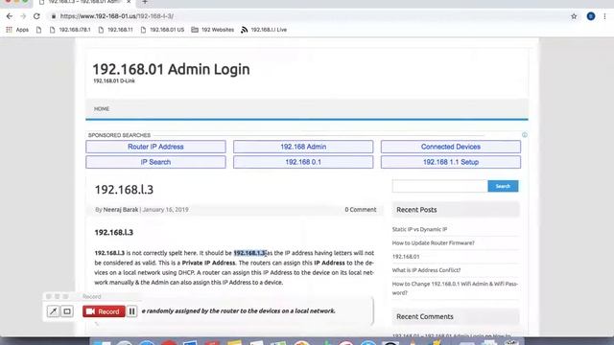Open the Apps grid shortcut

click(17, 30)
